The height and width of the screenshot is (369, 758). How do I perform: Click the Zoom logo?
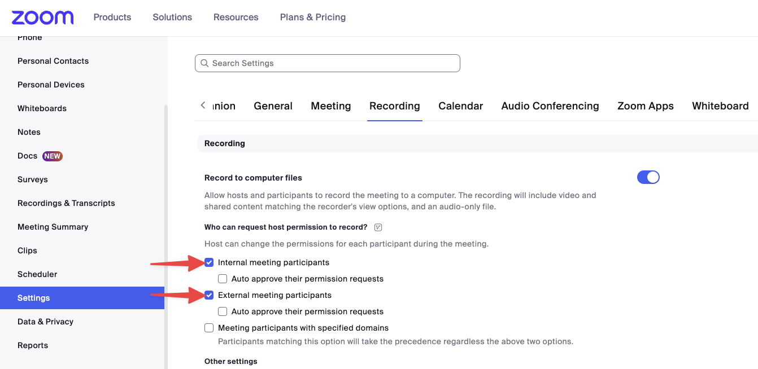coord(42,17)
